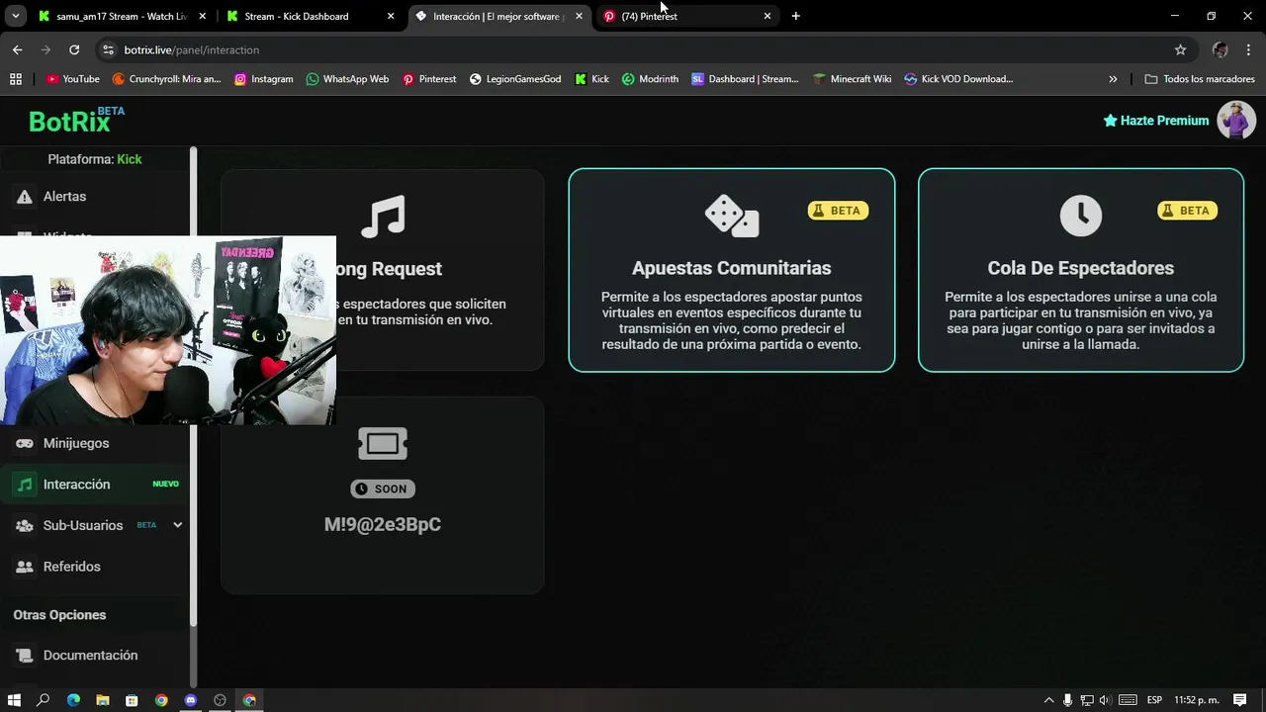This screenshot has width=1266, height=712.
Task: Click the dice icon on Apuestas Comunitarias
Action: [731, 216]
